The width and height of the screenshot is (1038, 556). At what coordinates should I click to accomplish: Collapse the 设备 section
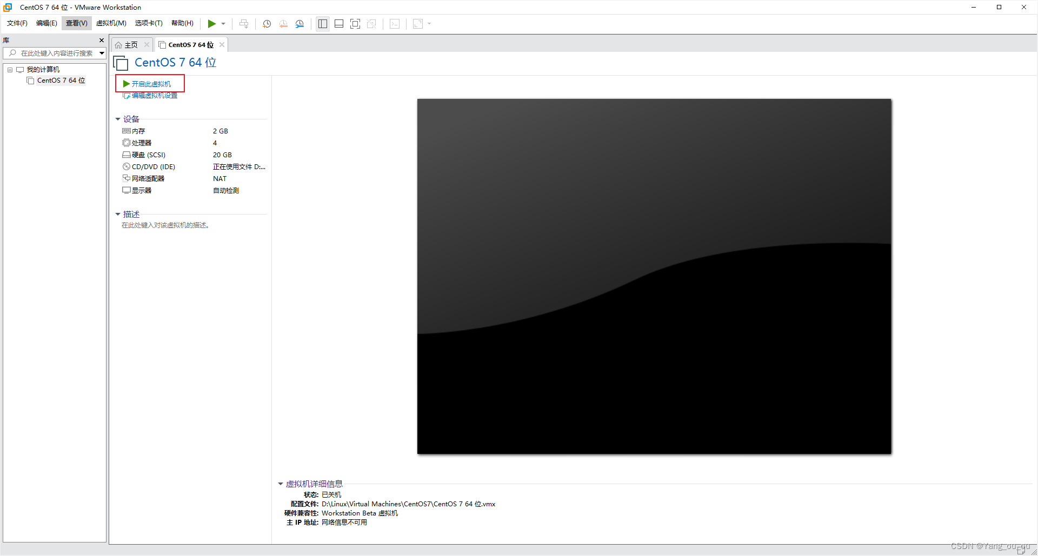pos(118,119)
